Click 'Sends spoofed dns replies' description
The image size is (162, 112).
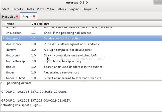pos(62,38)
